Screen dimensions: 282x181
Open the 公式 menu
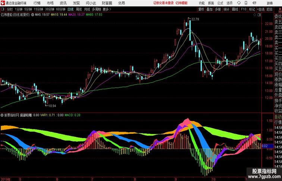pyautogui.click(x=220, y=3)
